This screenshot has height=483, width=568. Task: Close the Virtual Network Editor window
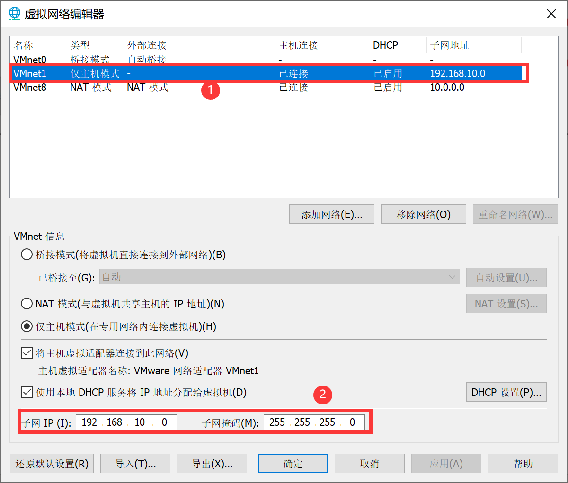(x=551, y=14)
